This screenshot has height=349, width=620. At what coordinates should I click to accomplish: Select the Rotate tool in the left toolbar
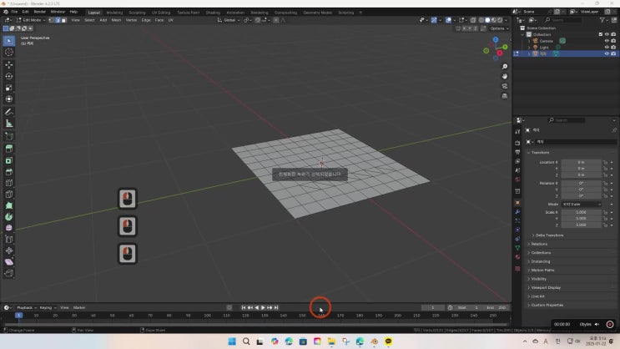9,76
